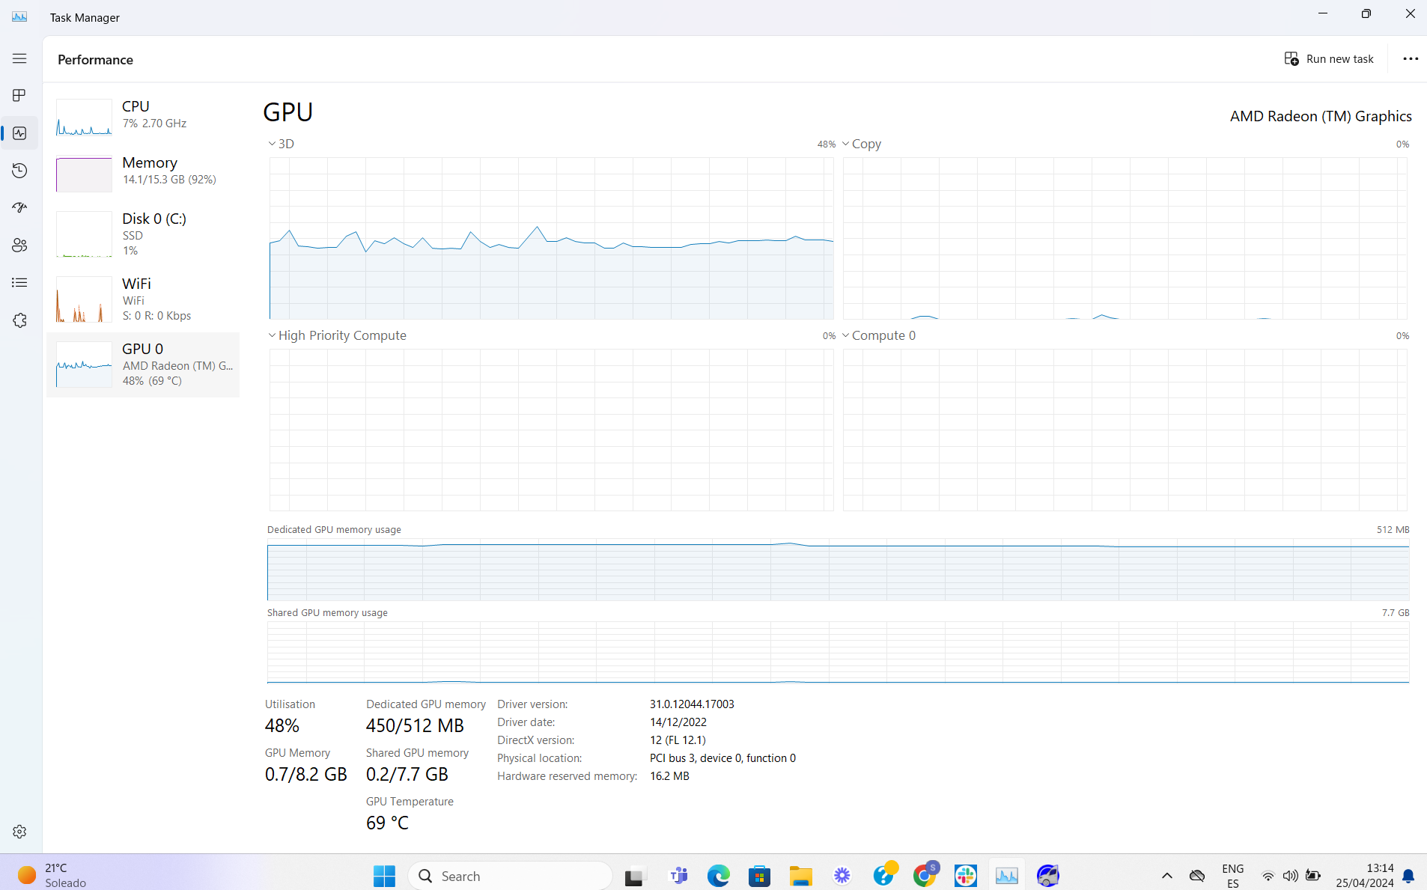Click the WiFi network tray icon
This screenshot has height=890, width=1427.
(x=1268, y=876)
